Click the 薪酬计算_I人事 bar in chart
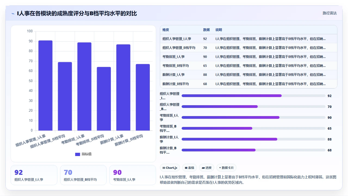 pyautogui.click(x=123, y=88)
